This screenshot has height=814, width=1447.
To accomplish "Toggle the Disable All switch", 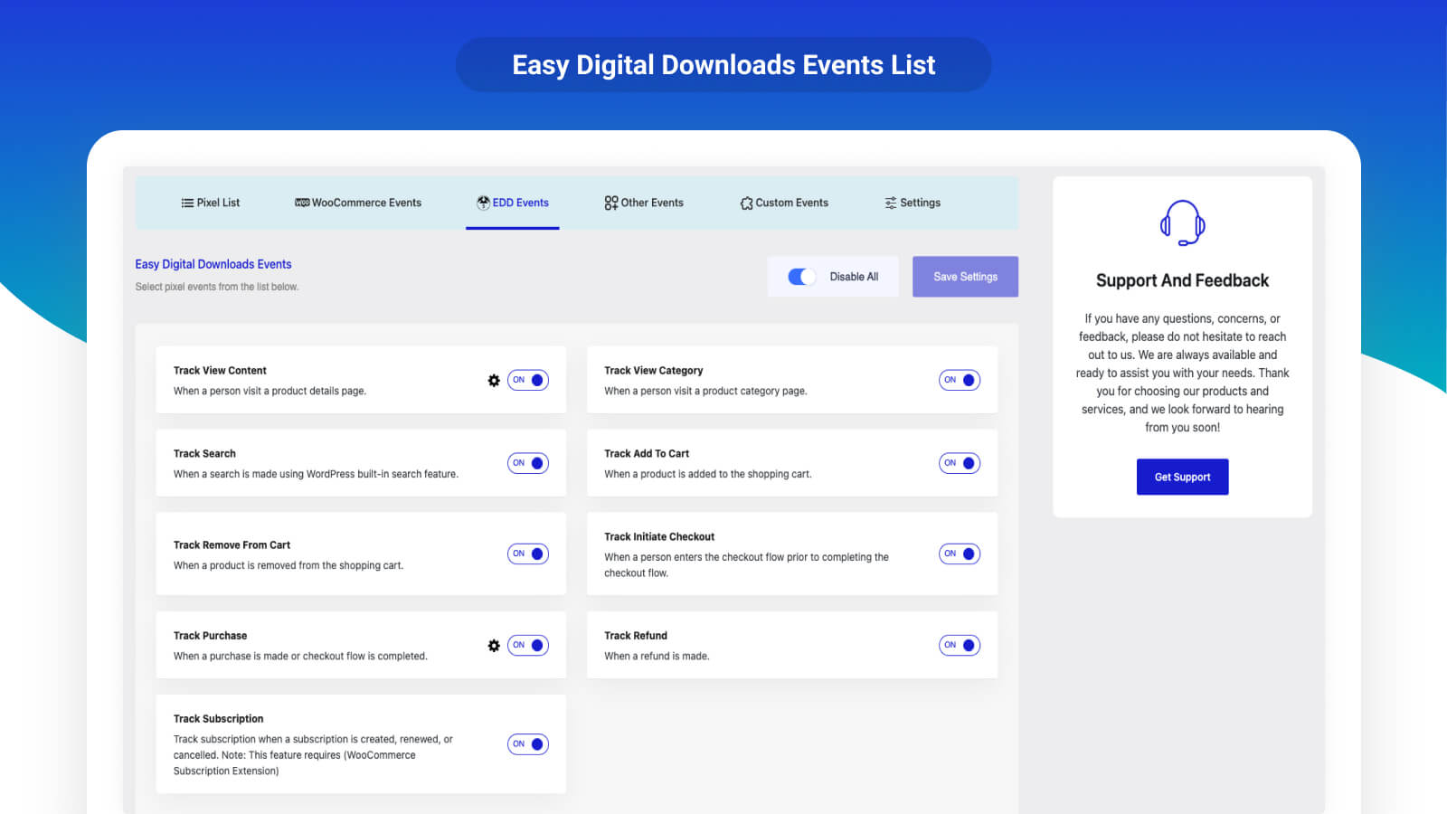I will click(801, 277).
